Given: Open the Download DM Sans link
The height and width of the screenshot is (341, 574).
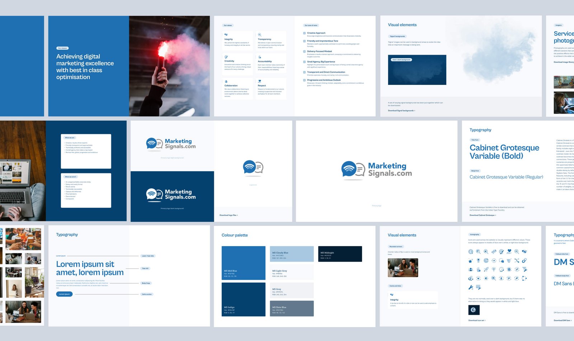Looking at the screenshot, I should pos(563,321).
